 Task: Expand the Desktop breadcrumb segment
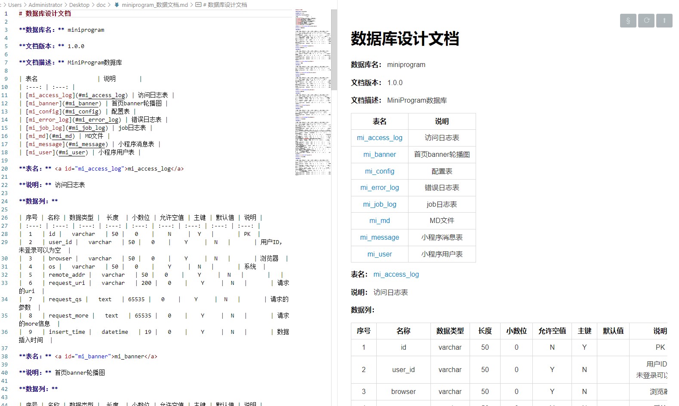[x=79, y=5]
